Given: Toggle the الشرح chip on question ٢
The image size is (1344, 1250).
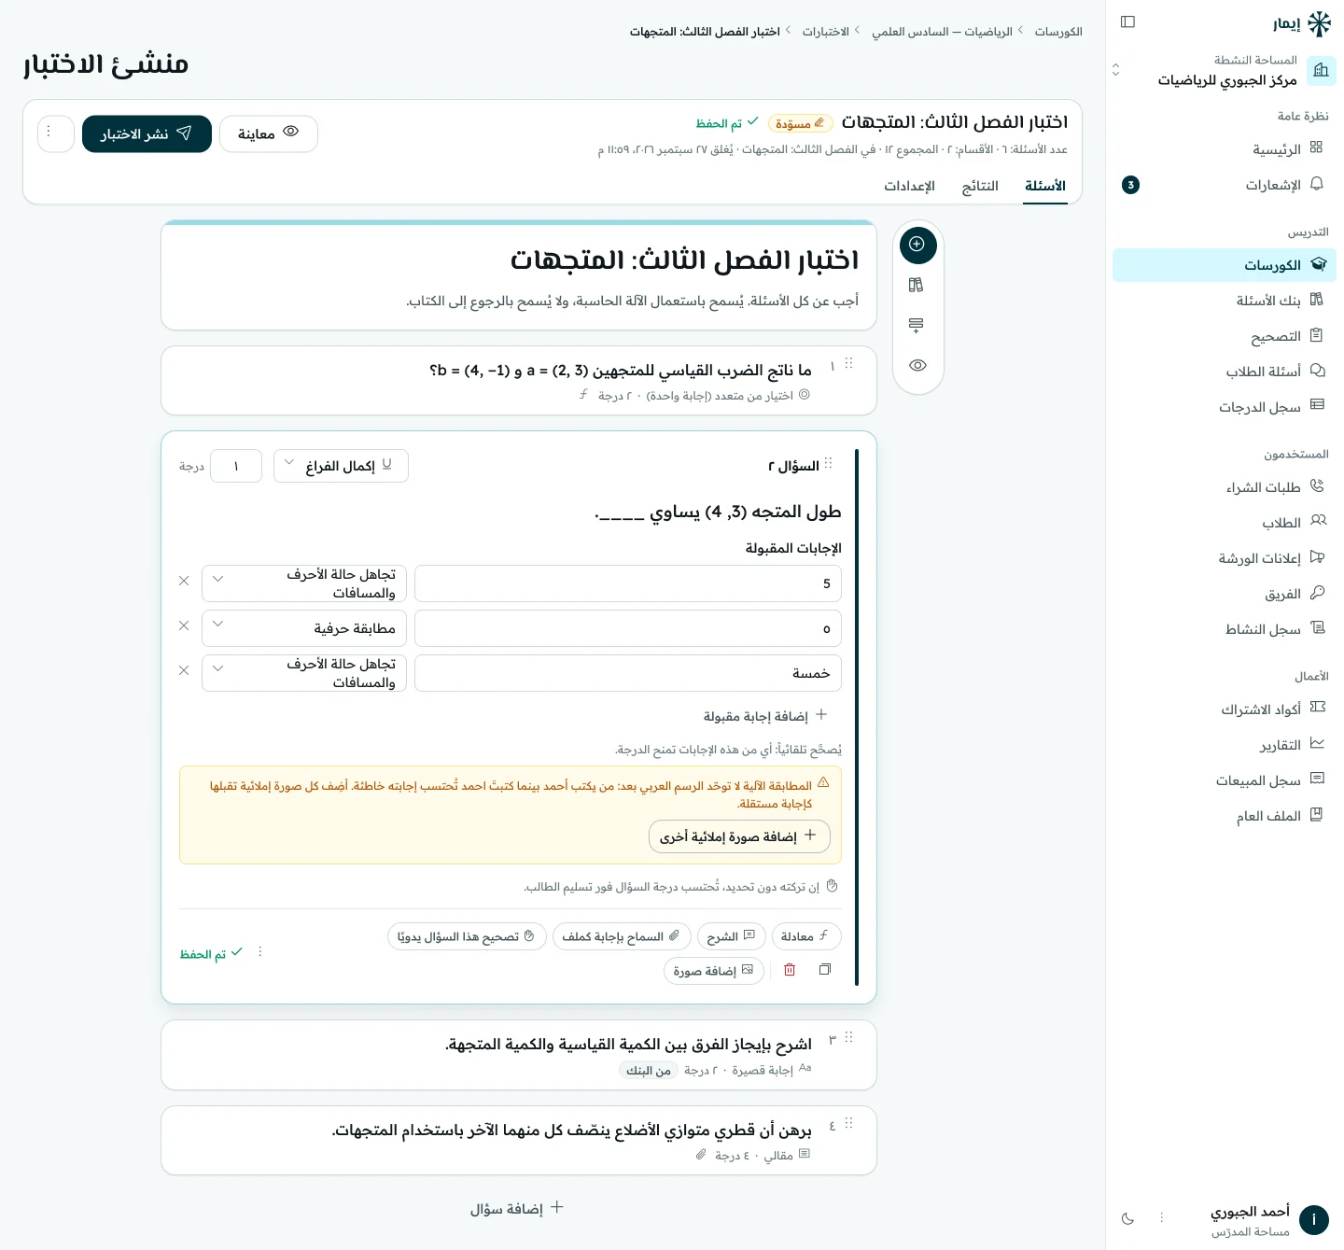Looking at the screenshot, I should click(732, 936).
